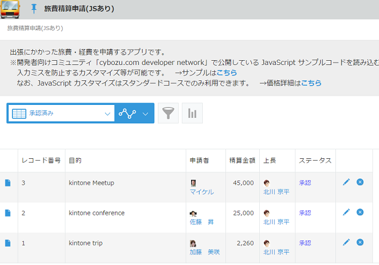
Task: Click the process flow graph icon
Action: (127, 113)
